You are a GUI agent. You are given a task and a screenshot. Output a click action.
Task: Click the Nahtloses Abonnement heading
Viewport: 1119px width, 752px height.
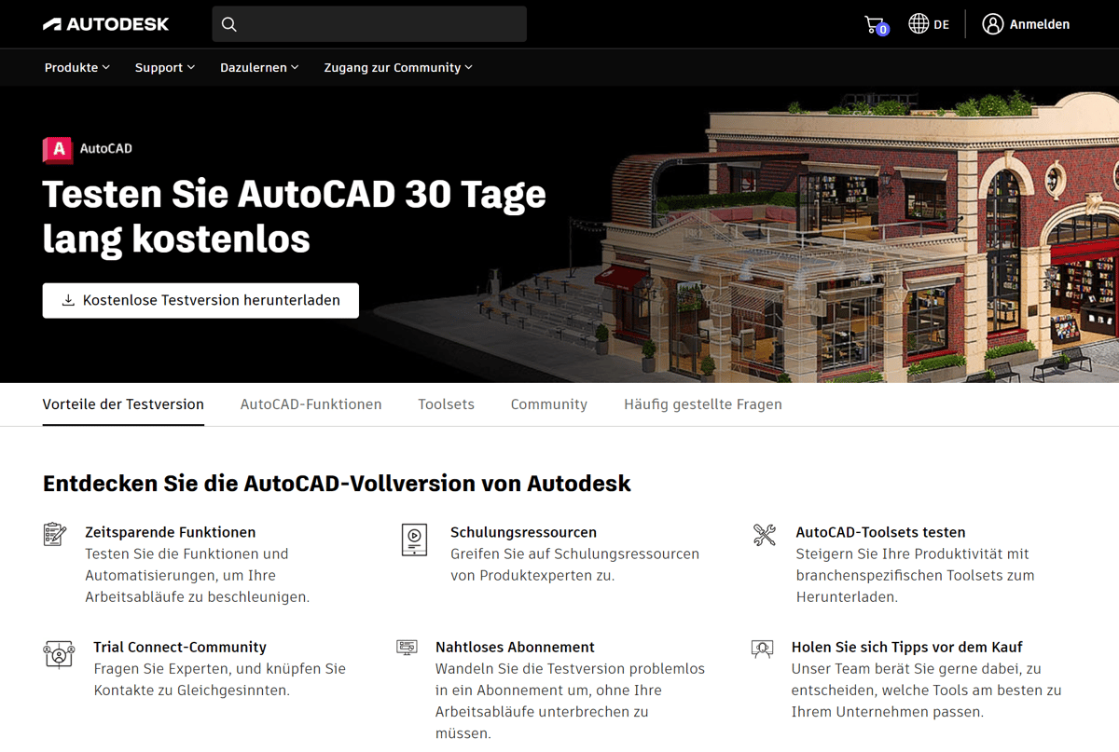[x=515, y=647]
